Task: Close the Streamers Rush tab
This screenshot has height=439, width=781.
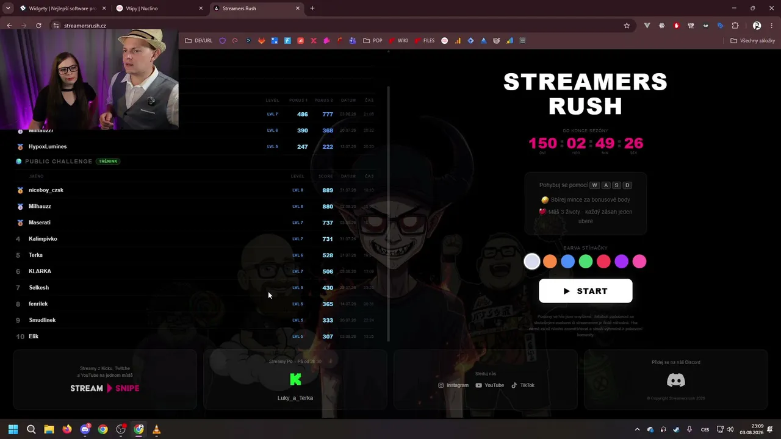Action: click(x=298, y=9)
